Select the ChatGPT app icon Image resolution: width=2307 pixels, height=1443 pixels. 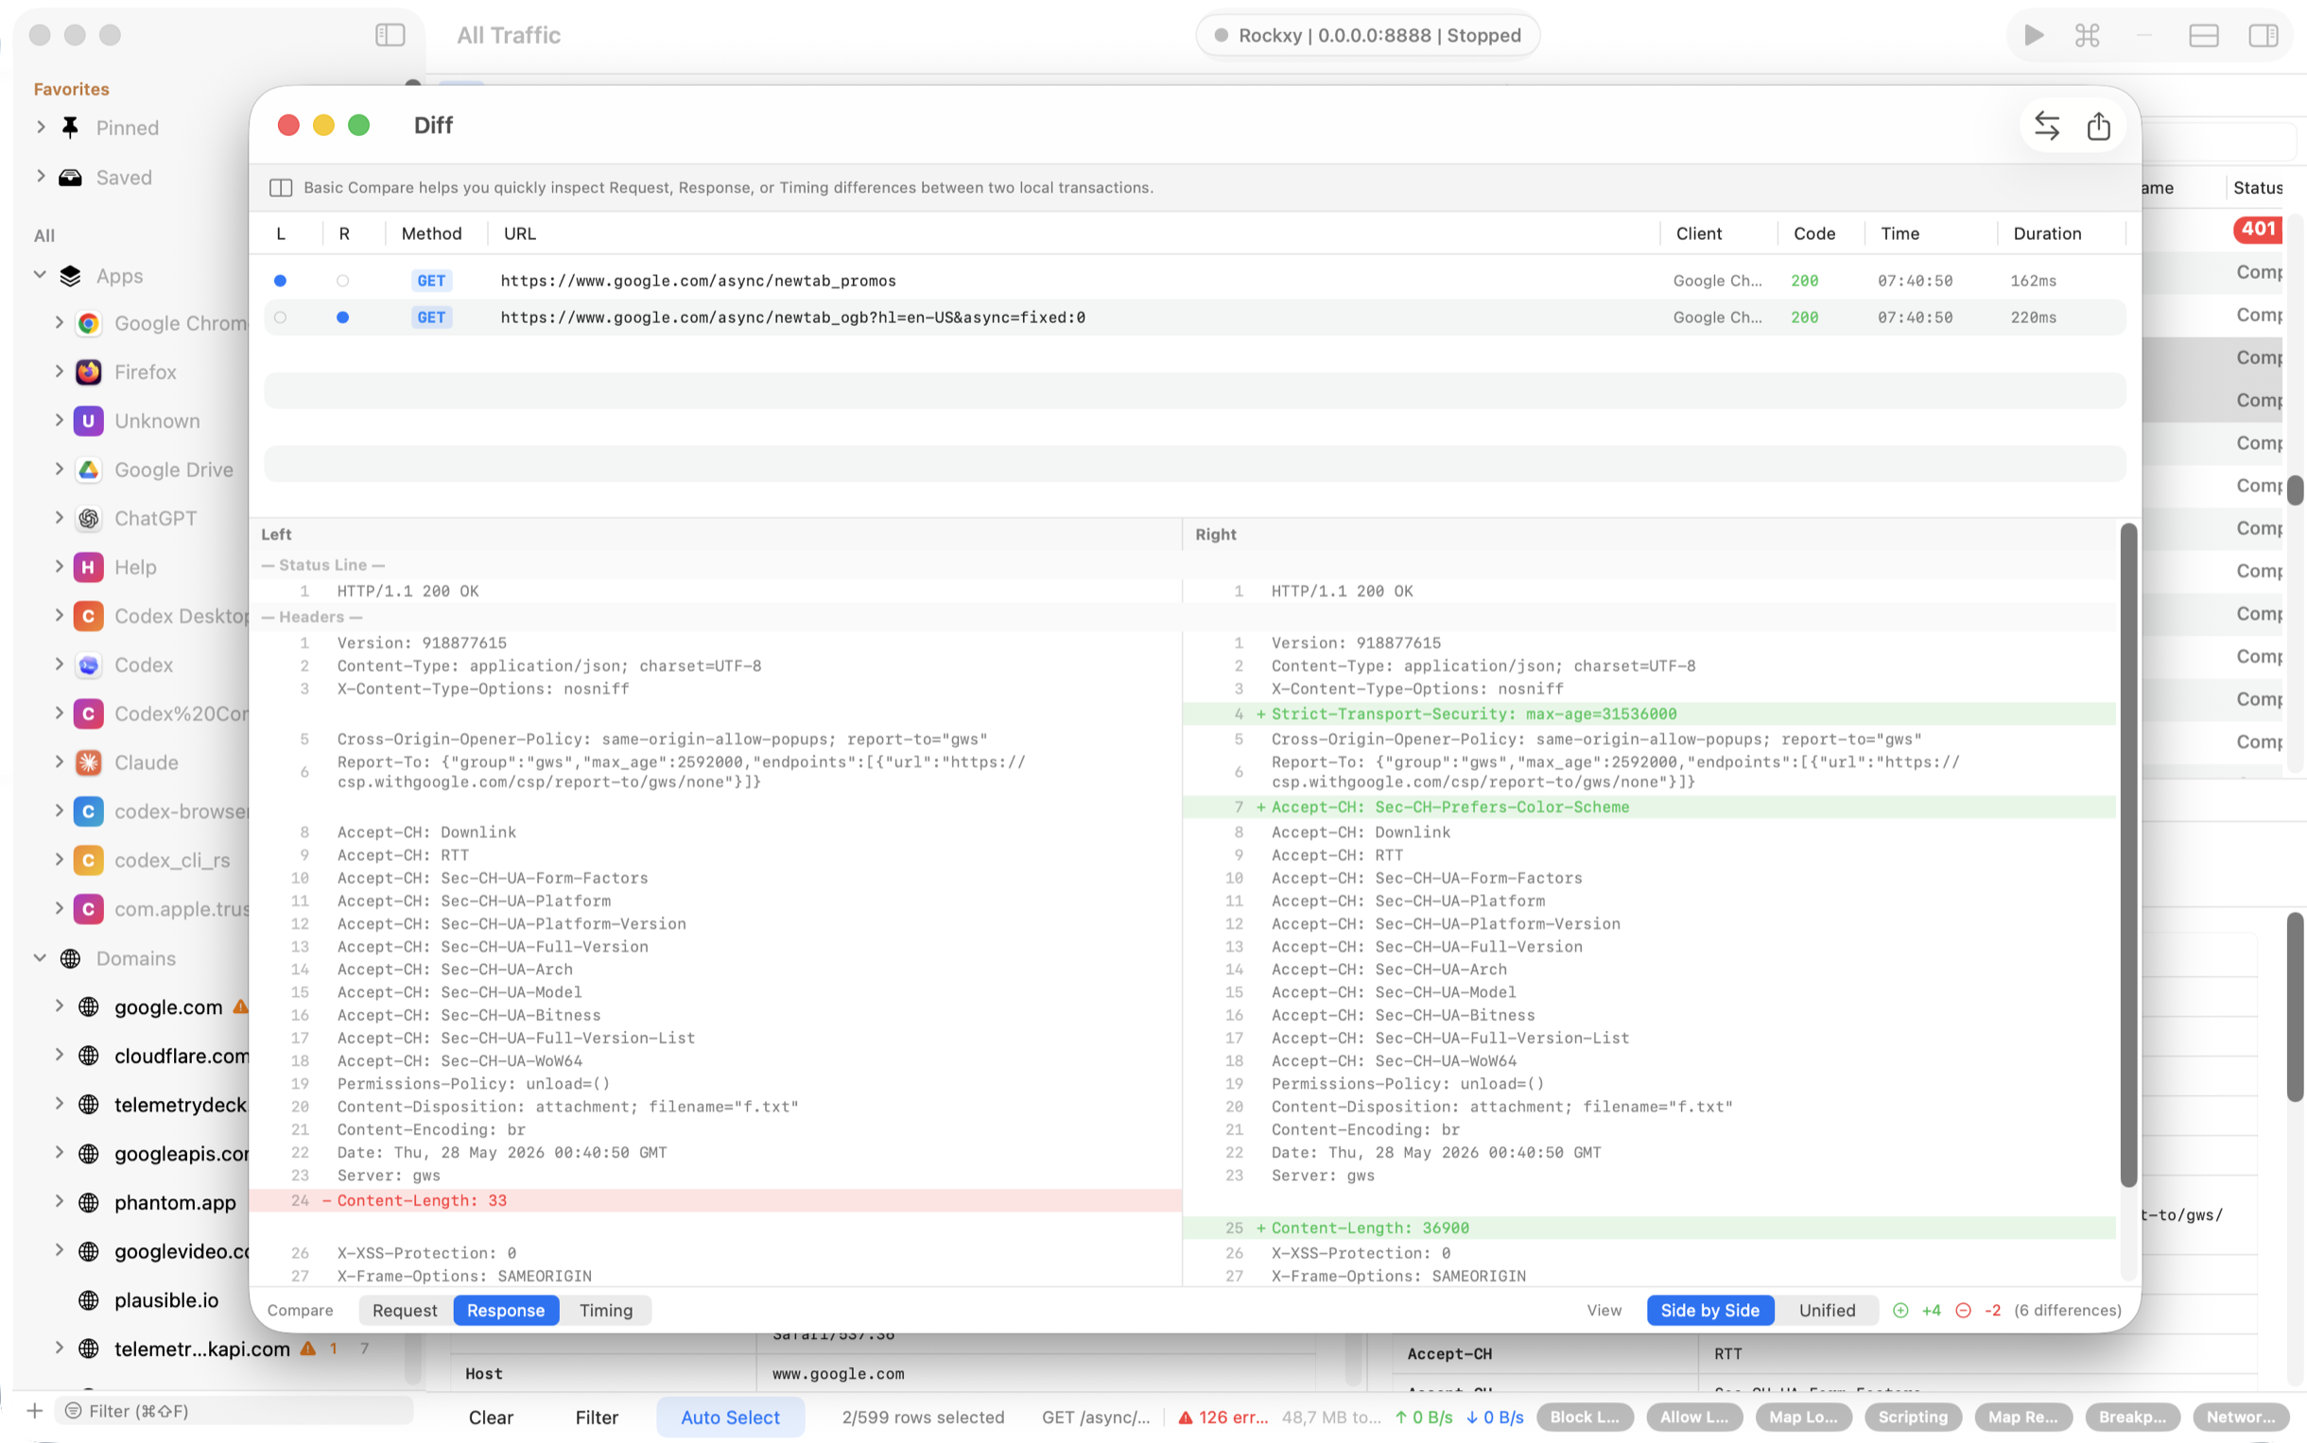pyautogui.click(x=89, y=518)
